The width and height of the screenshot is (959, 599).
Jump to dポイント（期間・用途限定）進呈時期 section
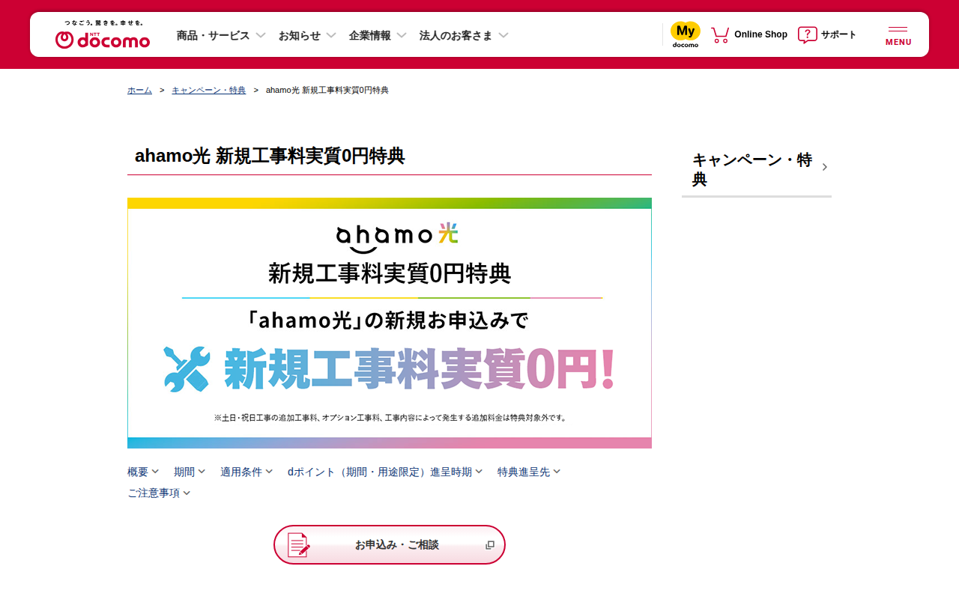tap(385, 472)
